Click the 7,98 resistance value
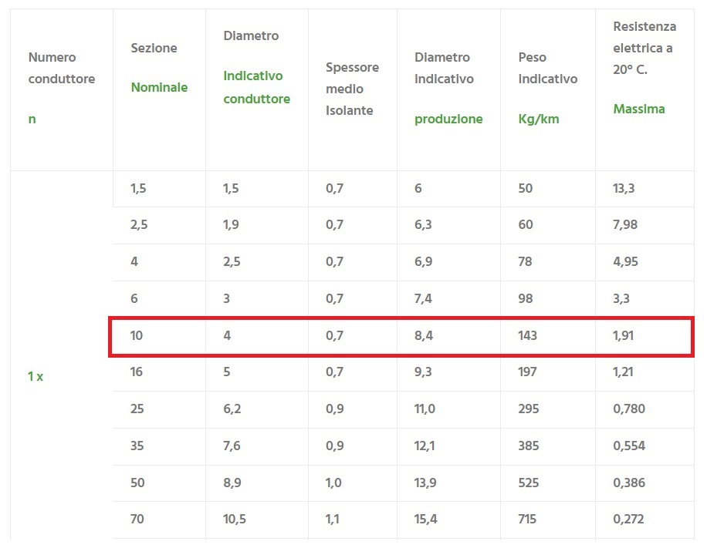This screenshot has height=555, width=707. click(625, 224)
